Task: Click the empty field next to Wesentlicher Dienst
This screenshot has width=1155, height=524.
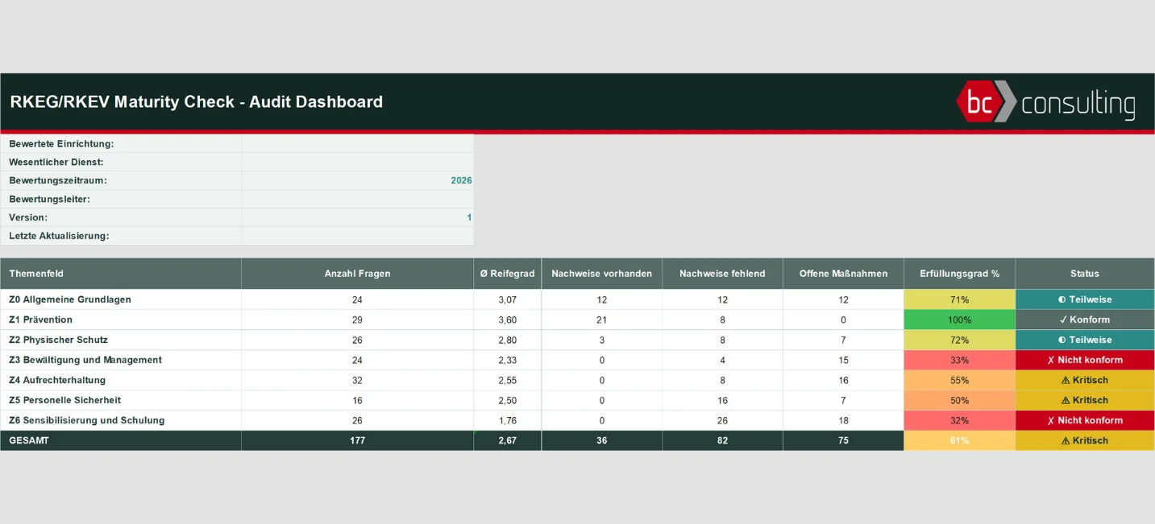Action: [357, 163]
